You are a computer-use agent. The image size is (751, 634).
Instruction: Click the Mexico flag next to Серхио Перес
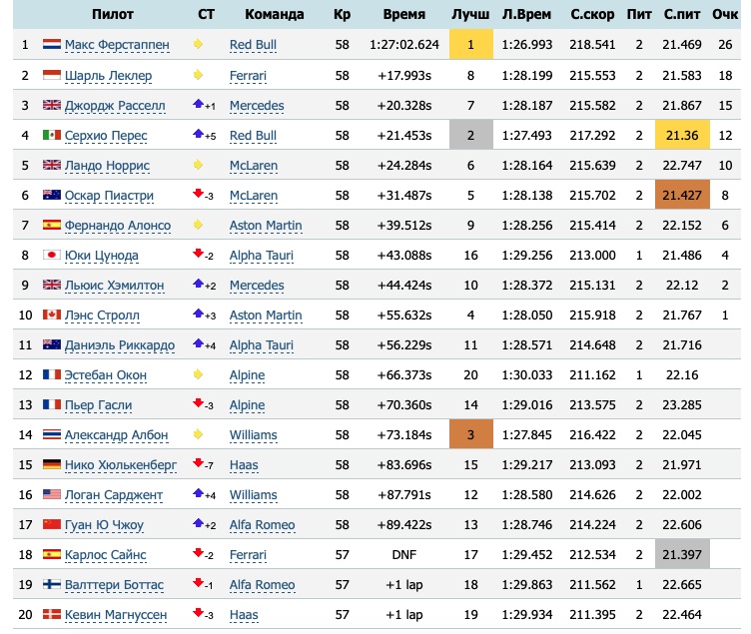click(x=52, y=135)
